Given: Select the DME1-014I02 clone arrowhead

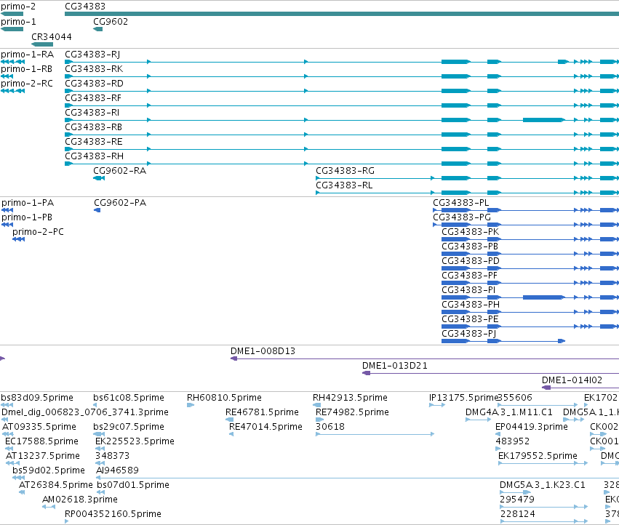Looking at the screenshot, I should tap(546, 388).
